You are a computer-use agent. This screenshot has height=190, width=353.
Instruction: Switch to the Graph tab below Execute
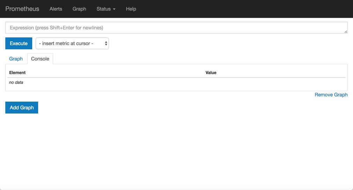pos(16,59)
